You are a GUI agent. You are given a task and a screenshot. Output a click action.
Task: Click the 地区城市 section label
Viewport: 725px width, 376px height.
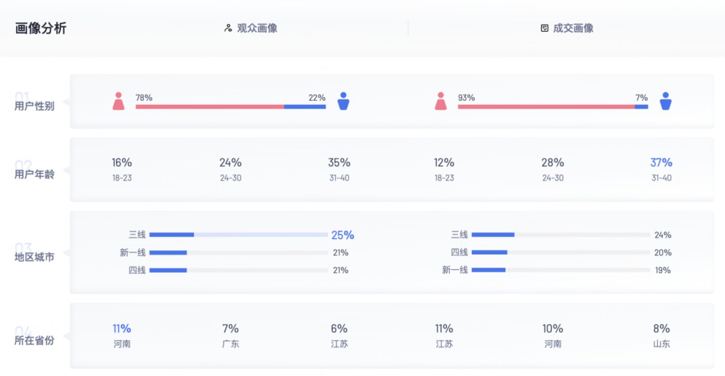[34, 257]
